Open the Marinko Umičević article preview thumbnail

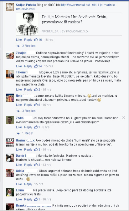coord(27,24)
